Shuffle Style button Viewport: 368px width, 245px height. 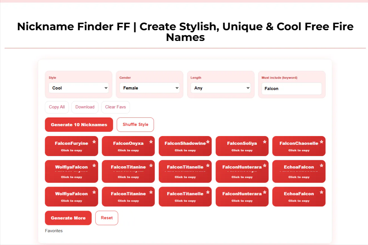(135, 124)
